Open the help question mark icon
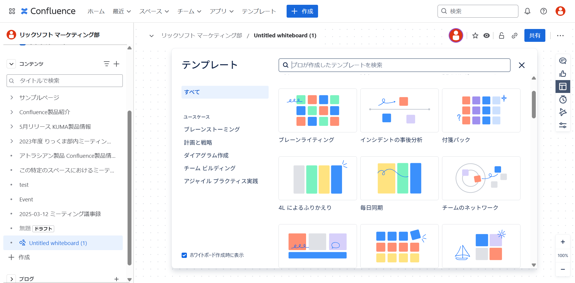 [544, 11]
